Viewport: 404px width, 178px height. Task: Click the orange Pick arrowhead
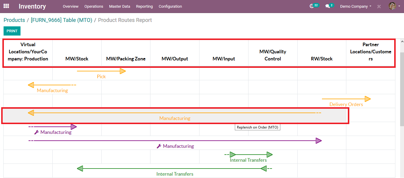pos(123,71)
